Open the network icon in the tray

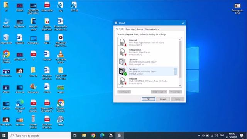[x=212, y=136]
